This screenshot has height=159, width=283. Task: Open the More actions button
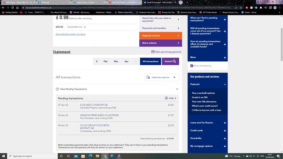pos(161,43)
